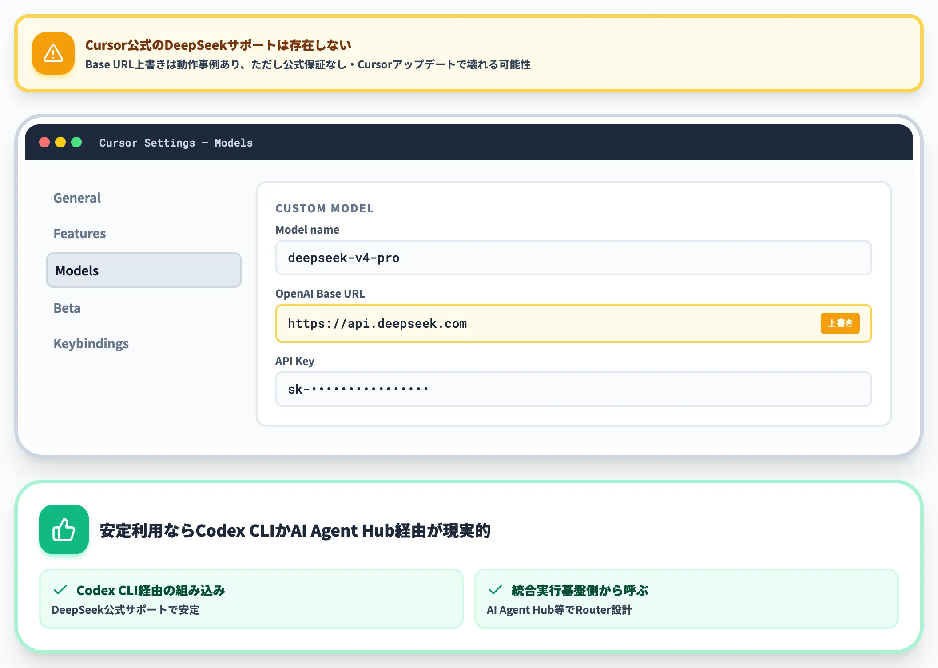Click the red close window dot
Screen dimensions: 938x668
click(44, 142)
